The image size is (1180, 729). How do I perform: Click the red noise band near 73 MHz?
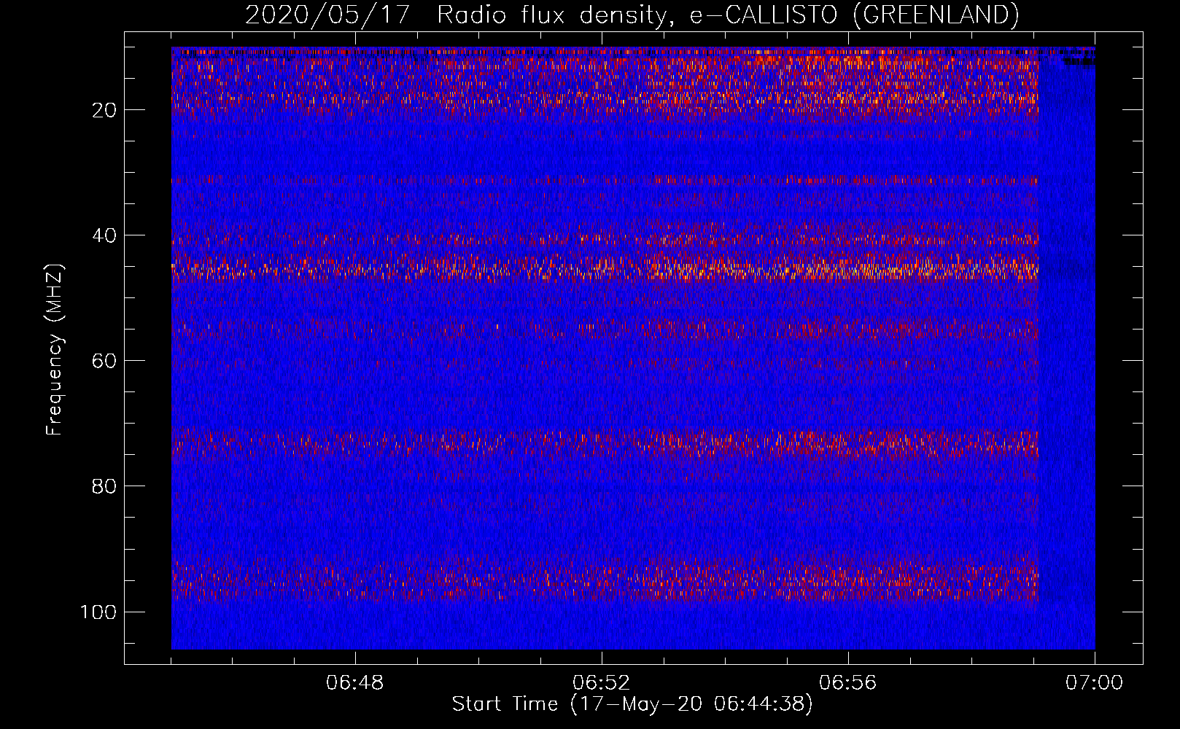(x=605, y=443)
